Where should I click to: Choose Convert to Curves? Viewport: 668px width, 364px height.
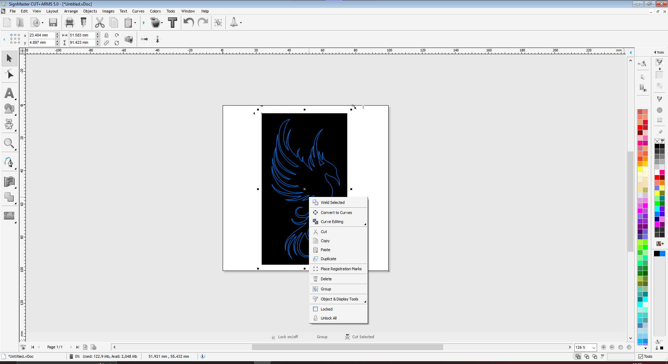339,213
